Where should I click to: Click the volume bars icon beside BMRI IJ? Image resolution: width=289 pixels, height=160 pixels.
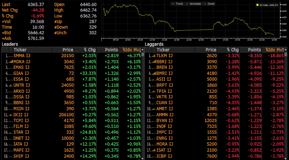click(x=154, y=73)
